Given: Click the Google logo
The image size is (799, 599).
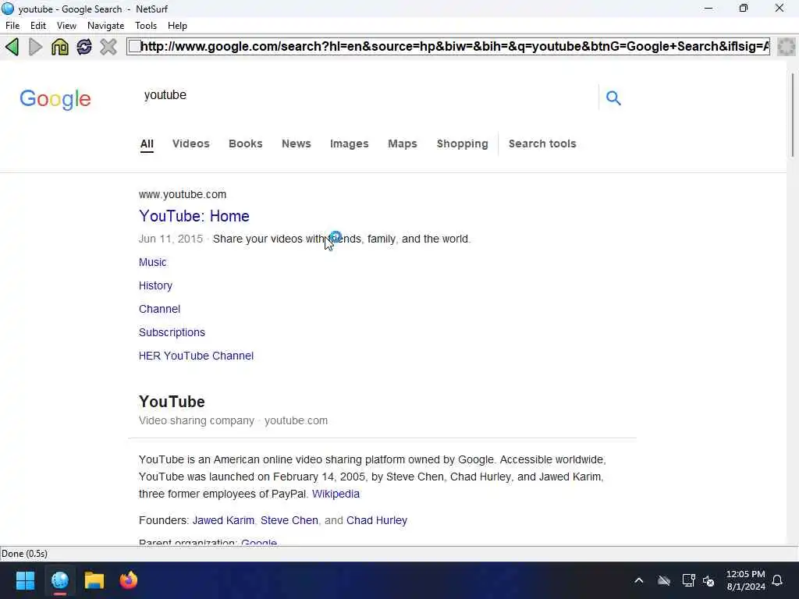Looking at the screenshot, I should 55,99.
